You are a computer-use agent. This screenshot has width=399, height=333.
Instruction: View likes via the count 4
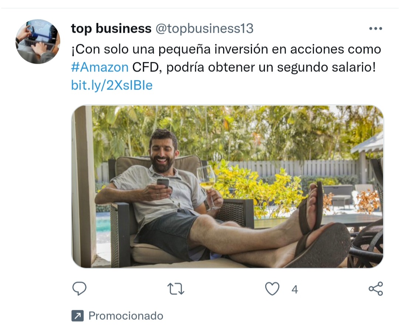(295, 289)
